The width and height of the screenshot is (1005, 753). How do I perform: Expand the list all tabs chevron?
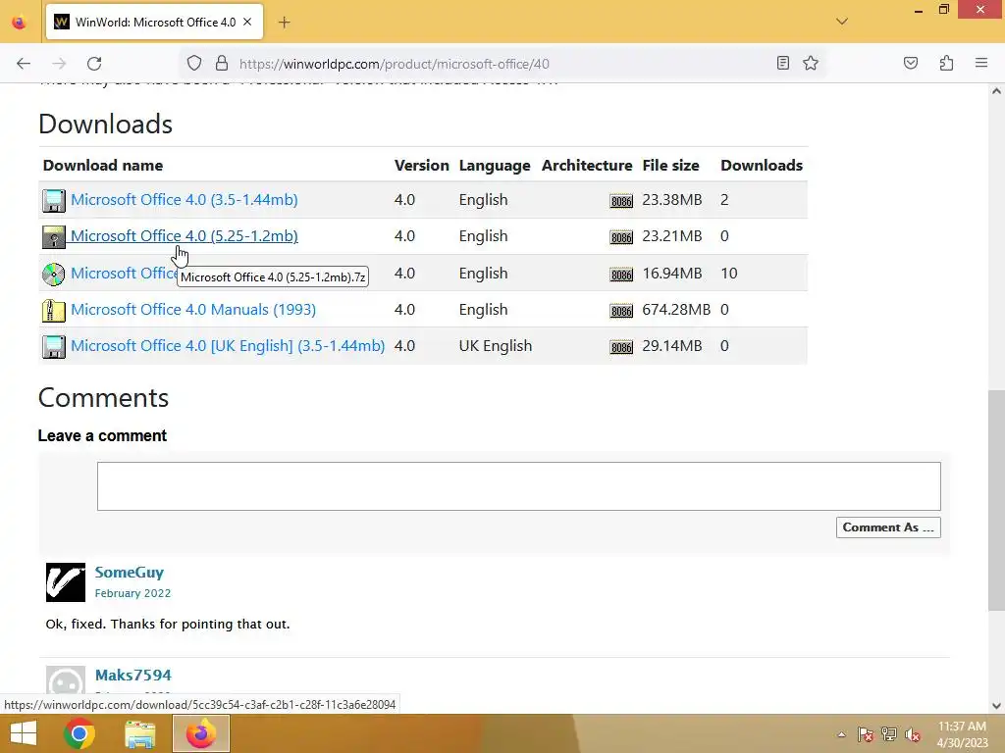tap(841, 22)
